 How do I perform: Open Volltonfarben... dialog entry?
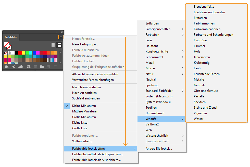coord(101,141)
